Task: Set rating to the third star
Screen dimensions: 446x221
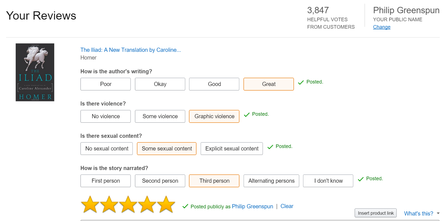Action: click(128, 204)
